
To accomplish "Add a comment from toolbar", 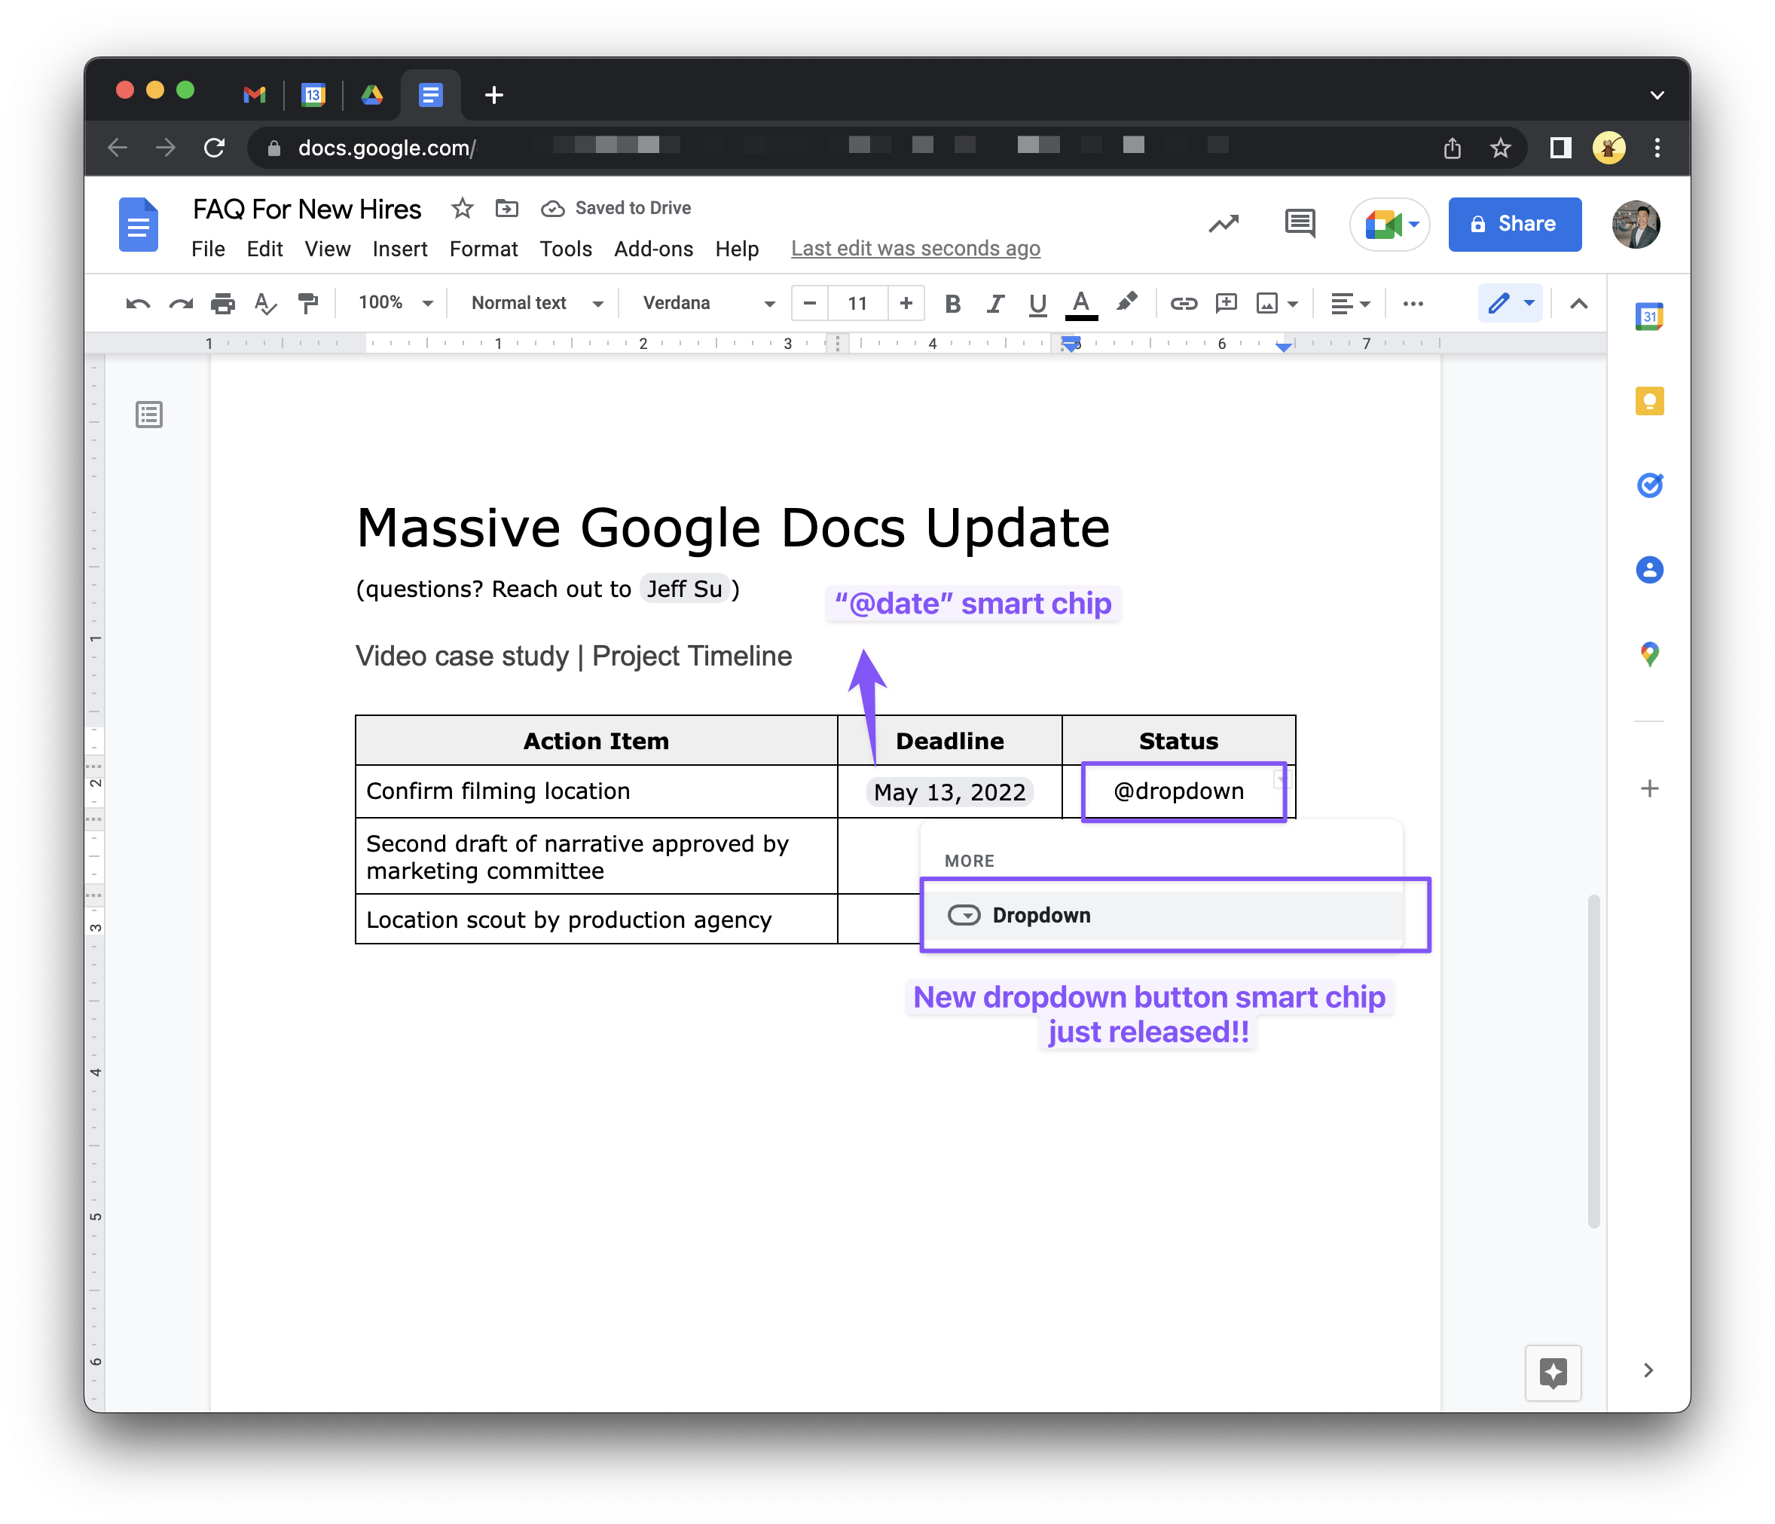I will 1226,304.
